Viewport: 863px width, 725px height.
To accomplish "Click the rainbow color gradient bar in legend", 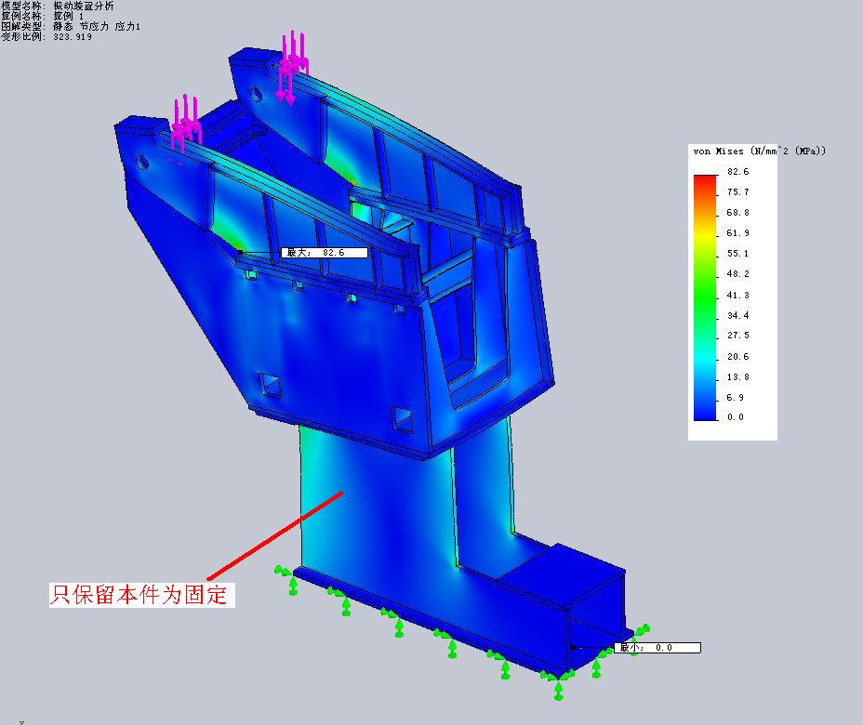I will tap(705, 297).
